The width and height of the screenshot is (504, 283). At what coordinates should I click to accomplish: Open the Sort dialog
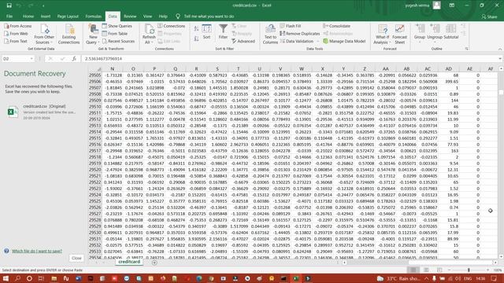point(206,31)
